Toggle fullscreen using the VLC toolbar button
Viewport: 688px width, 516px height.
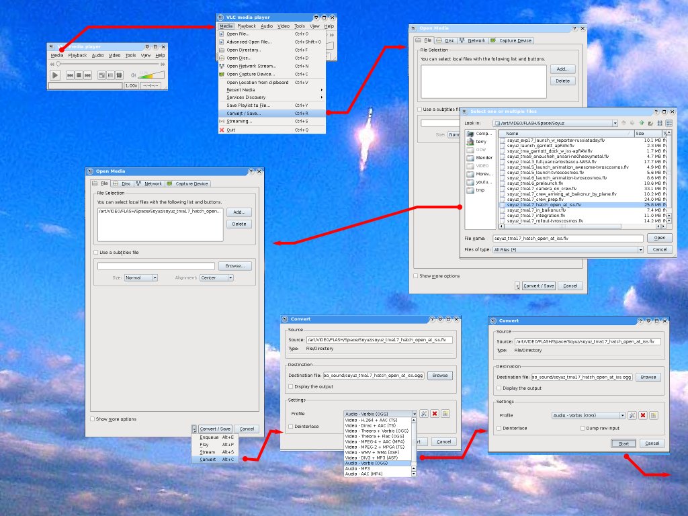102,75
